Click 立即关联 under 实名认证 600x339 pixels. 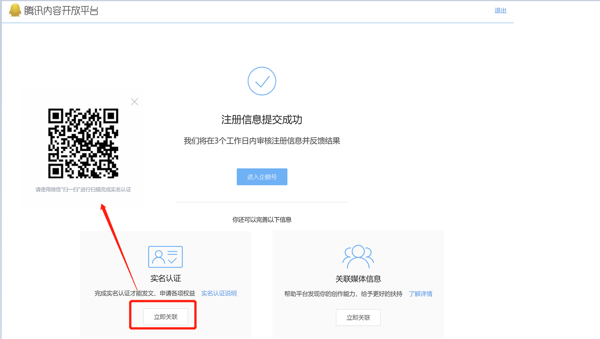166,317
